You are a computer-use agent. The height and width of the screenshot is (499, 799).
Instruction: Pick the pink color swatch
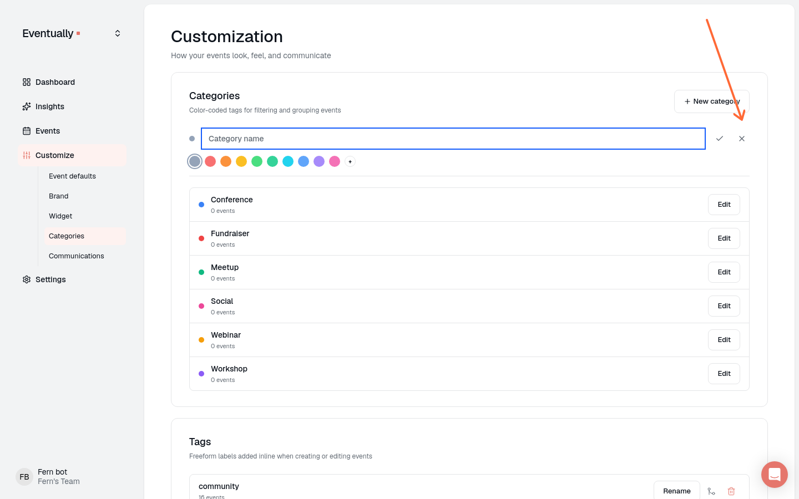click(x=335, y=161)
